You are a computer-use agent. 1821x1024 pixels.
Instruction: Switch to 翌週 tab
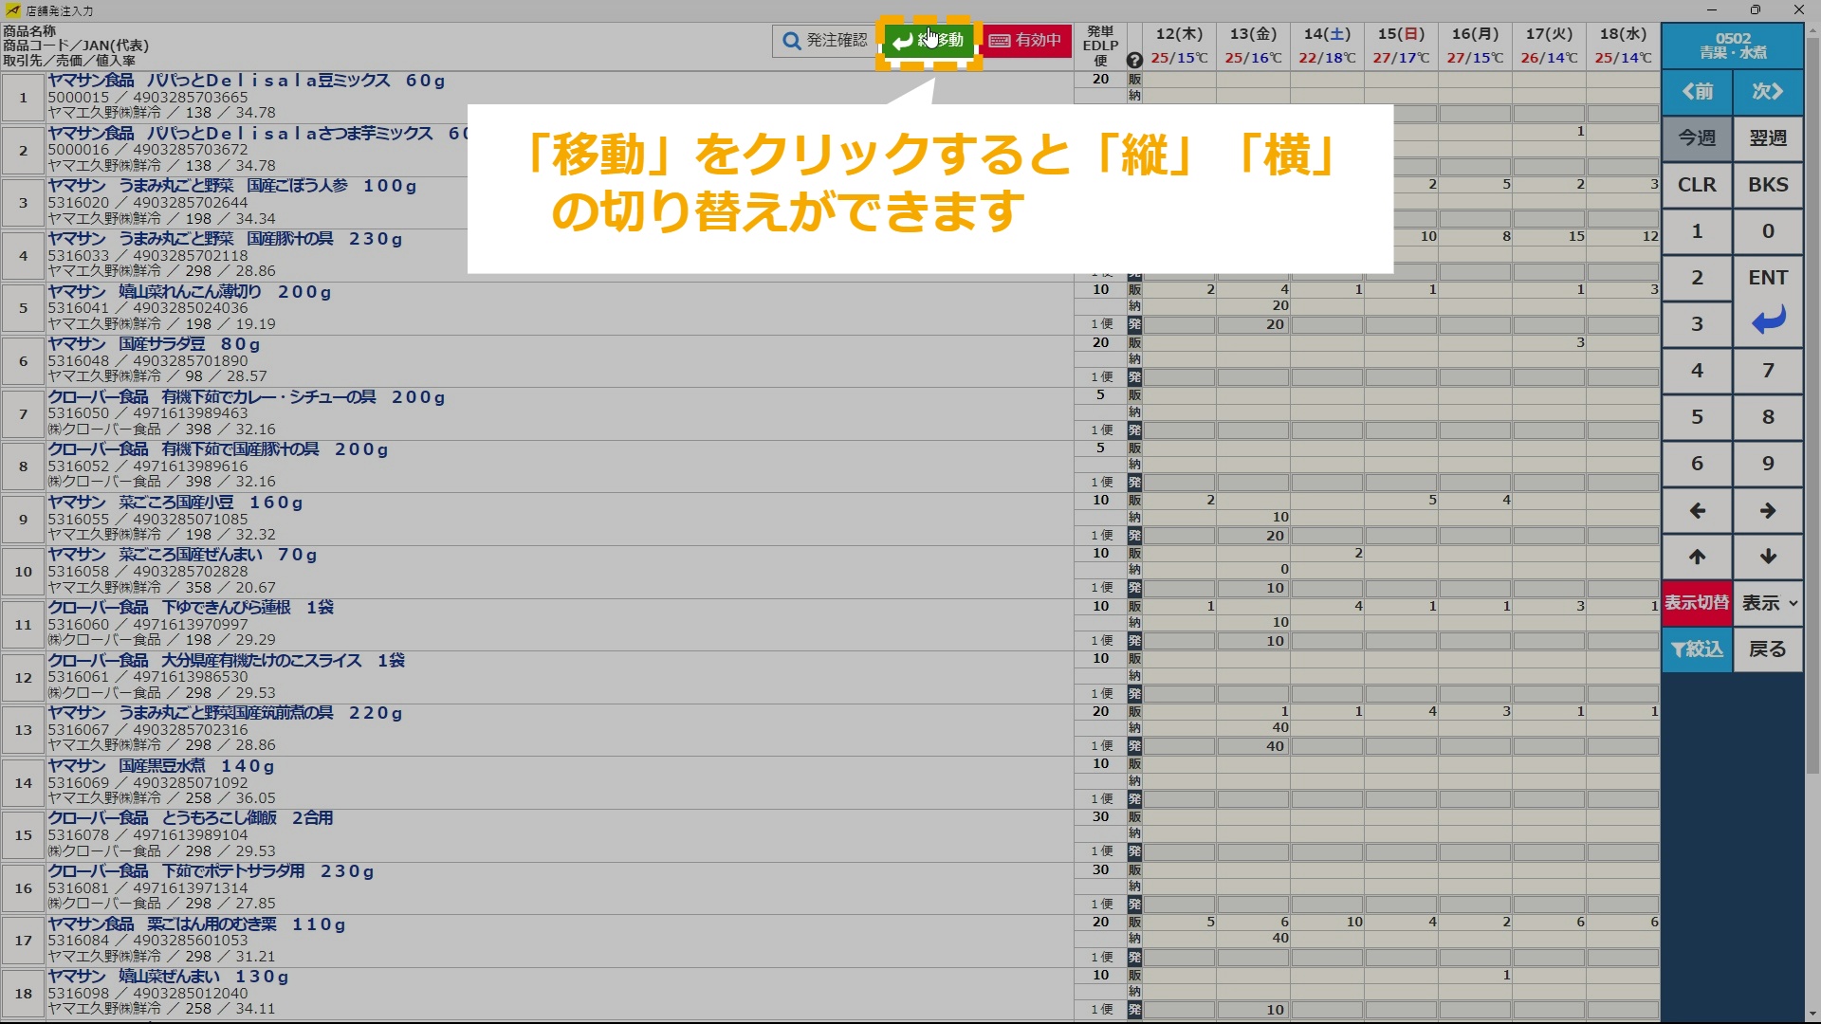(1768, 138)
